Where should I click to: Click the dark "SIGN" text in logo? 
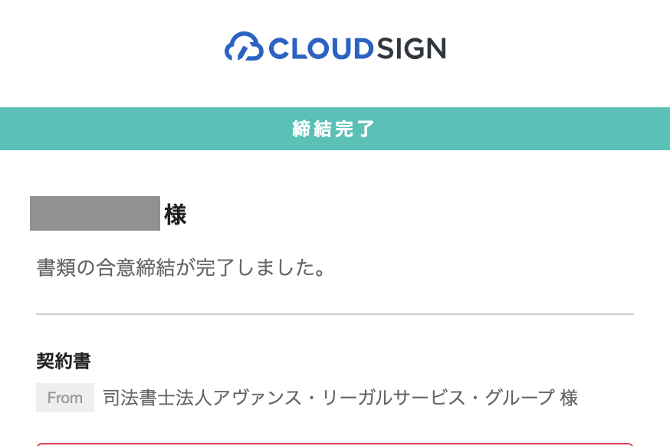410,48
